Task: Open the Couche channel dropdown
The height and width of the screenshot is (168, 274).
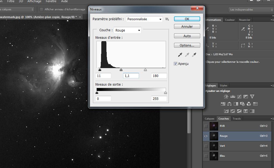Action: 127,30
